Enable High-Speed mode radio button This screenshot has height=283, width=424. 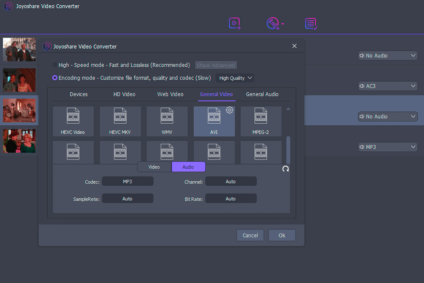(55, 65)
